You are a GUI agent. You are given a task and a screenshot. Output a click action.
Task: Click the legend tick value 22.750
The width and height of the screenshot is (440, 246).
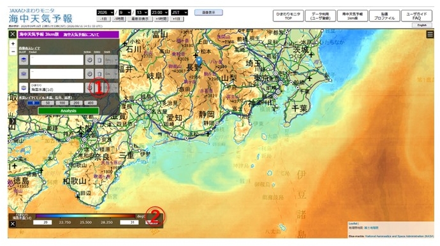tap(65, 222)
